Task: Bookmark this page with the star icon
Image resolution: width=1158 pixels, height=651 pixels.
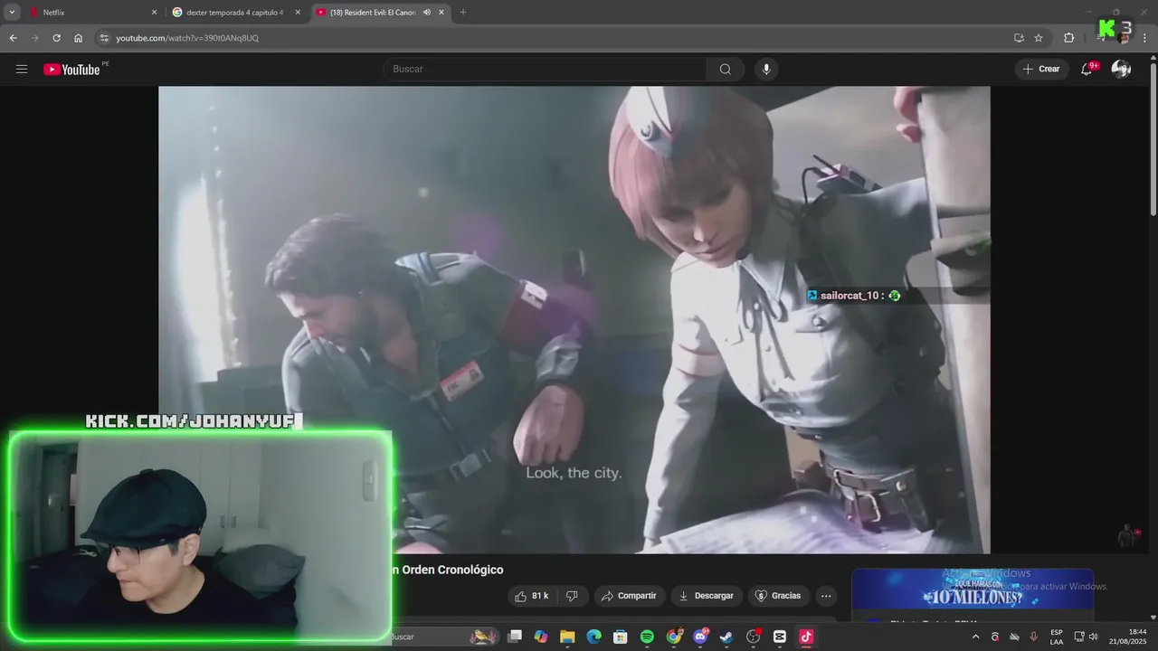Action: 1039,38
